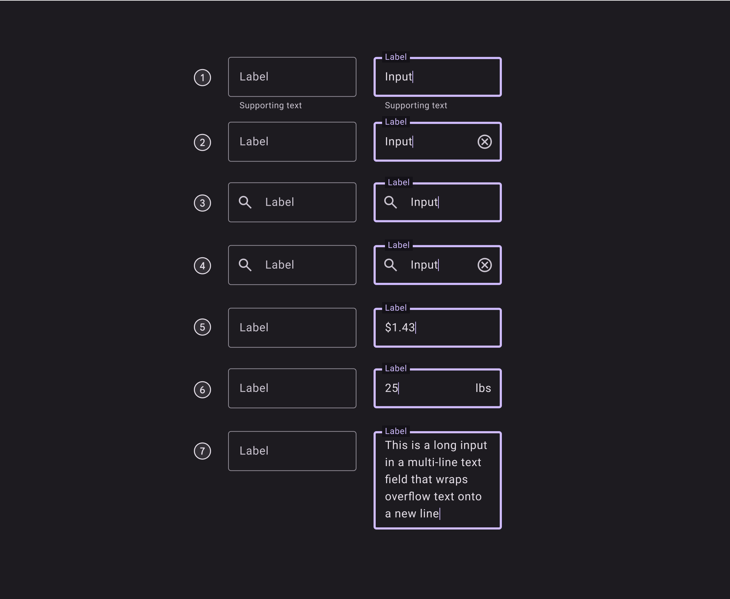Click the lbs suffix text
This screenshot has height=599, width=730.
pyautogui.click(x=483, y=388)
